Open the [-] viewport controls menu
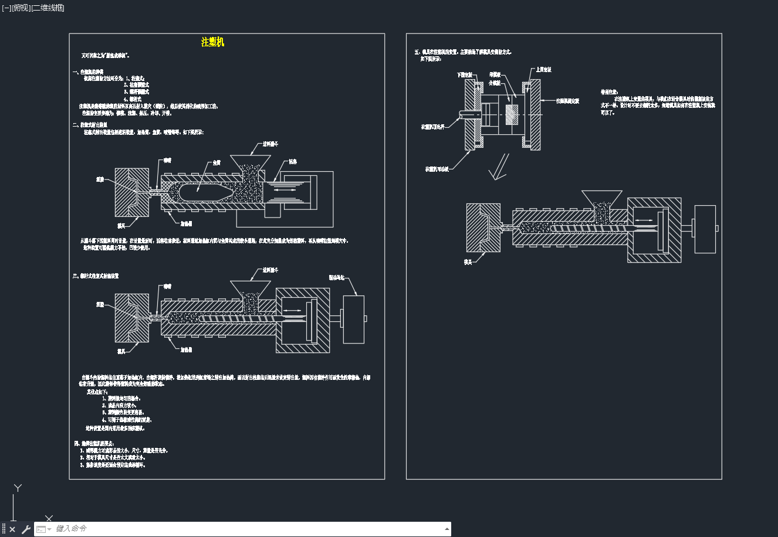This screenshot has width=778, height=537. (x=6, y=8)
